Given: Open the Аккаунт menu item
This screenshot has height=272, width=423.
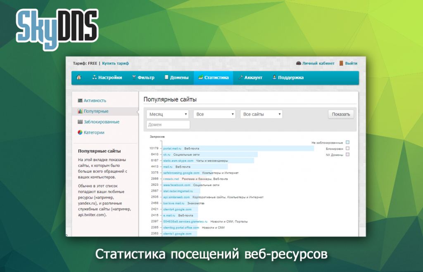Looking at the screenshot, I should click(x=250, y=78).
